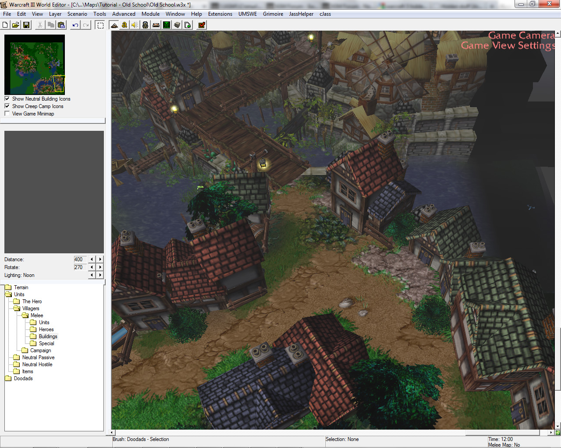Click the viewport vertical scrollbar down arrow
The image size is (561, 448).
557,427
